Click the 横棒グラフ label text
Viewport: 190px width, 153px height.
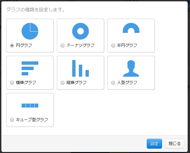(26, 83)
